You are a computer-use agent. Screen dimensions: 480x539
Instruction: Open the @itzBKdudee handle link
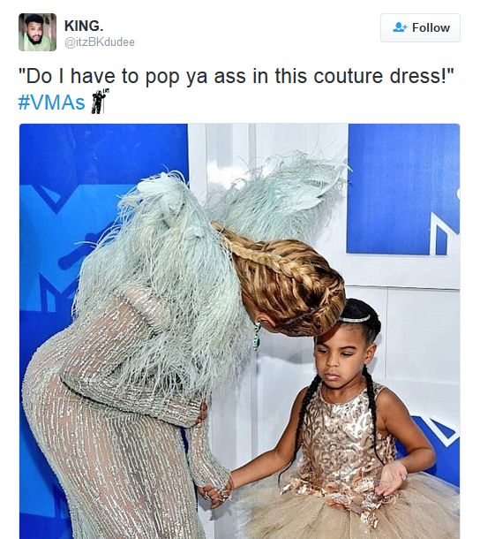100,42
